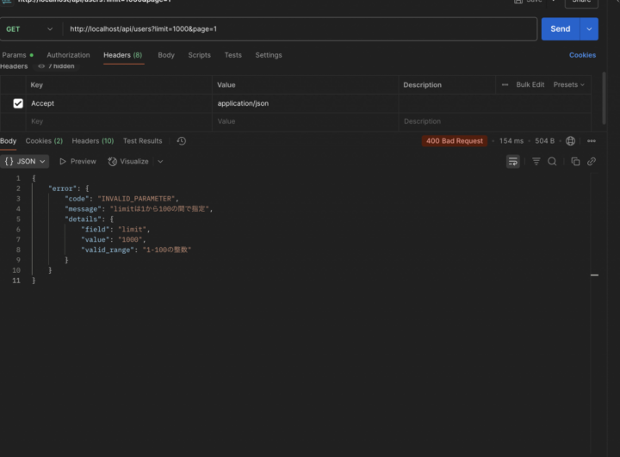This screenshot has height=457, width=620.
Task: Click the 504 B response size
Action: pyautogui.click(x=544, y=141)
